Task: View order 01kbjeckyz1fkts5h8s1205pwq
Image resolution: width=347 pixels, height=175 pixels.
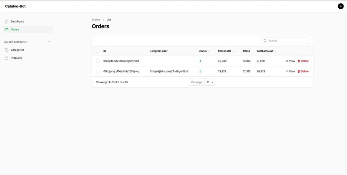Action: click(290, 71)
